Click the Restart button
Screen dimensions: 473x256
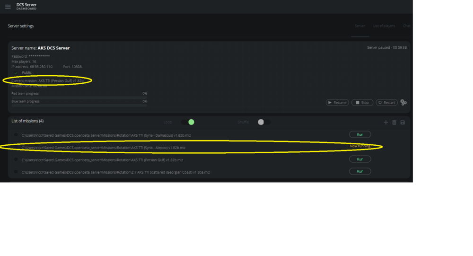387,103
